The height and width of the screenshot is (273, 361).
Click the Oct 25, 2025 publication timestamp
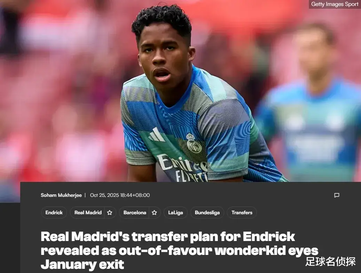click(120, 195)
